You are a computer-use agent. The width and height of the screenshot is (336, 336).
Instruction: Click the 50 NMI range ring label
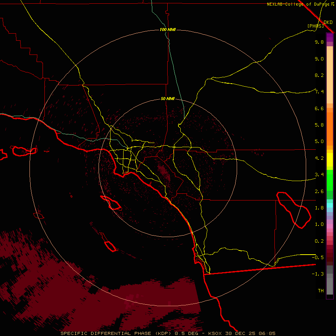click(x=168, y=99)
